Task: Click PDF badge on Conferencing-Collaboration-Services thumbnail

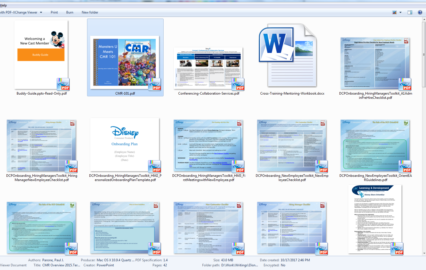Action: (238, 84)
